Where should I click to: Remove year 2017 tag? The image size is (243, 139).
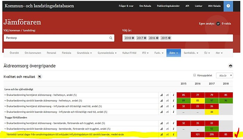tap(145, 38)
